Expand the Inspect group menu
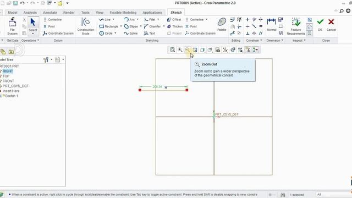 point(299,40)
